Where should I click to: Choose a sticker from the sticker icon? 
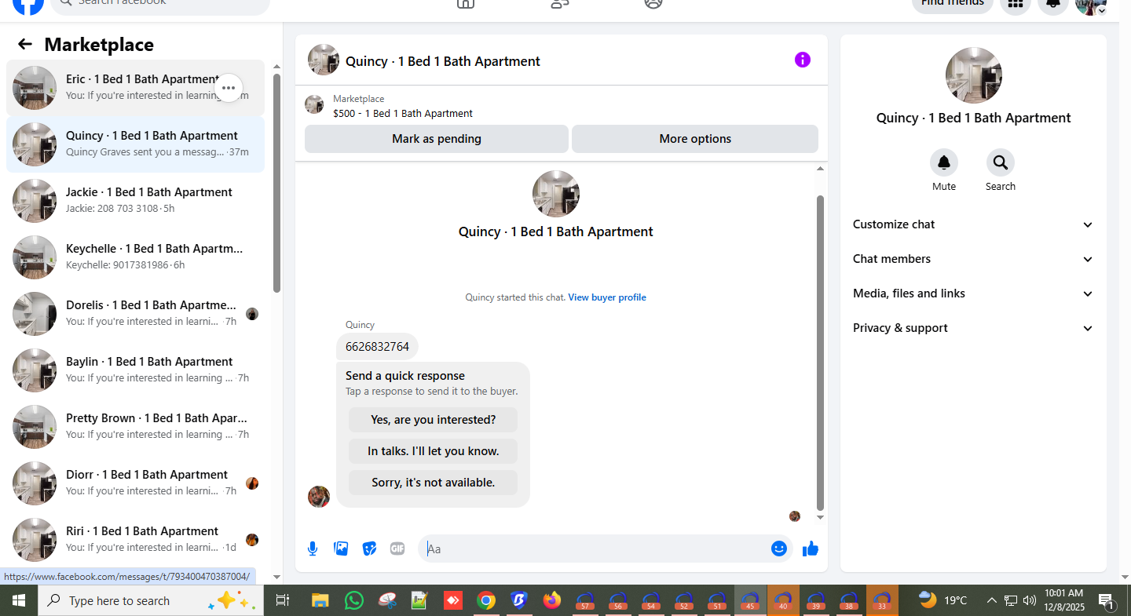(x=369, y=549)
